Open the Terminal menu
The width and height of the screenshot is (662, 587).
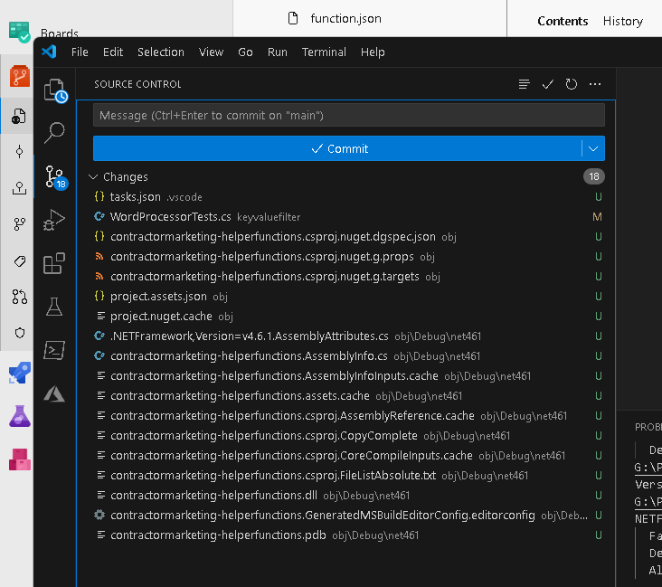pyautogui.click(x=324, y=52)
